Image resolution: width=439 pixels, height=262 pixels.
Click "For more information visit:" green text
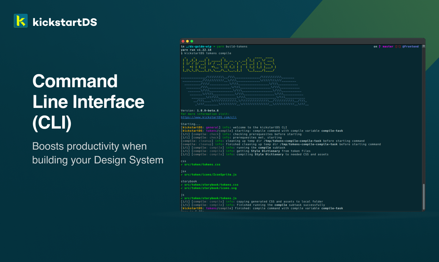point(205,114)
